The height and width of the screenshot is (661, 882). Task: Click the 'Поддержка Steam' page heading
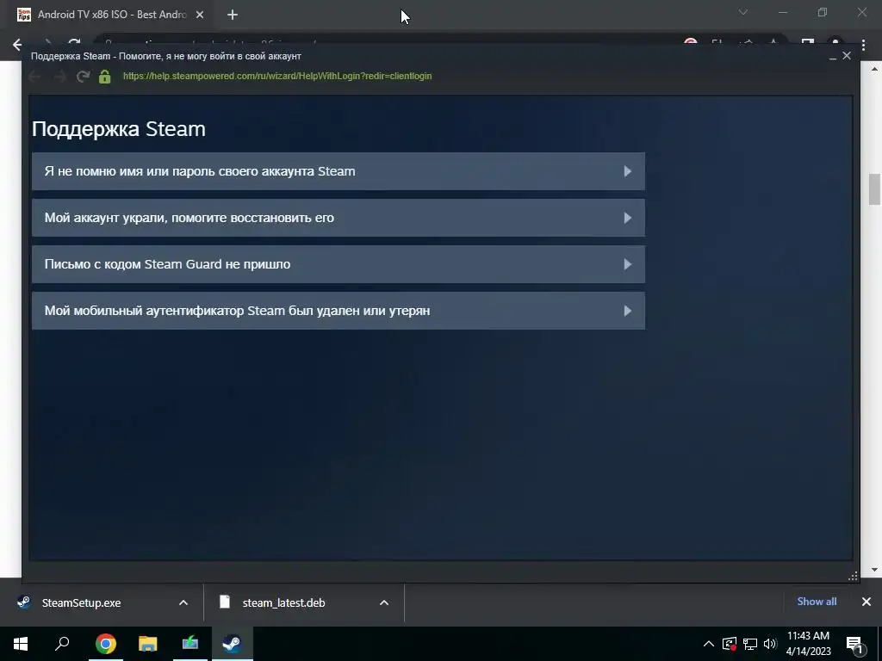click(119, 129)
